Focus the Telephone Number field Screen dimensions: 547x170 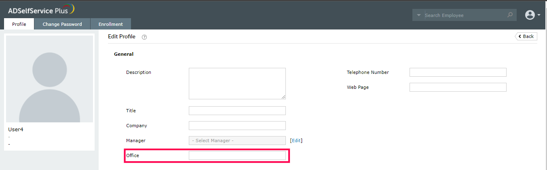click(458, 72)
